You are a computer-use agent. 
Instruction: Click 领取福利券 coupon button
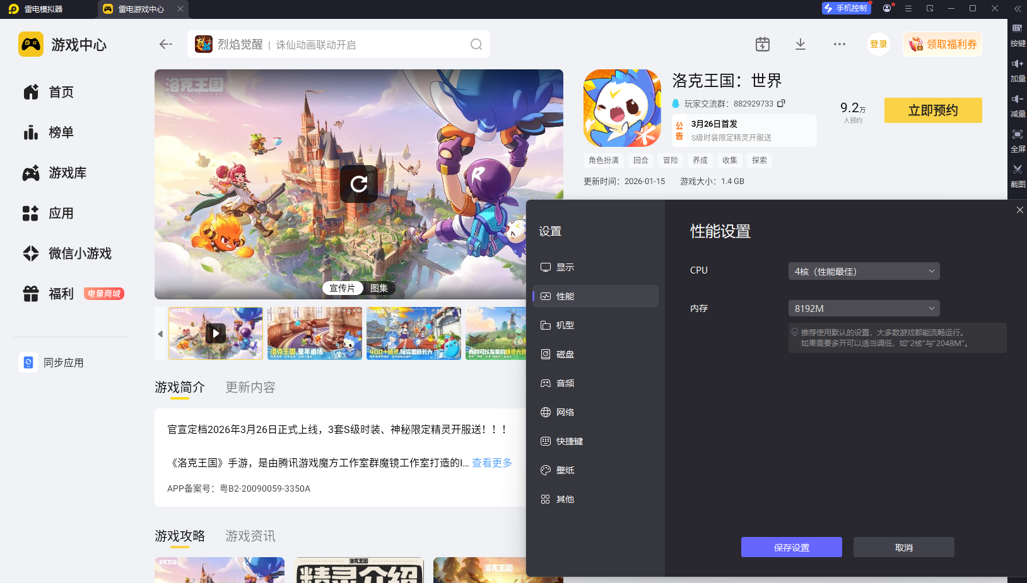(942, 44)
